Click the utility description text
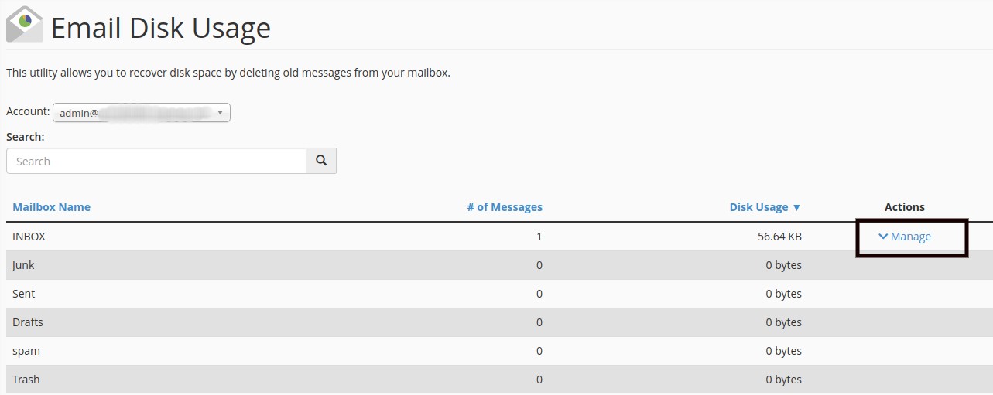Viewport: 993px width, 395px height. pos(228,73)
